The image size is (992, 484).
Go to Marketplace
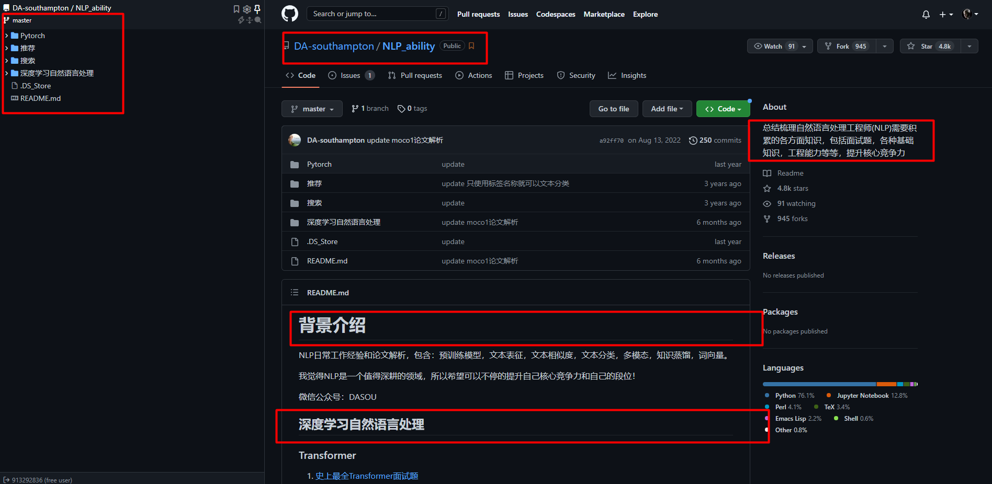pos(604,14)
